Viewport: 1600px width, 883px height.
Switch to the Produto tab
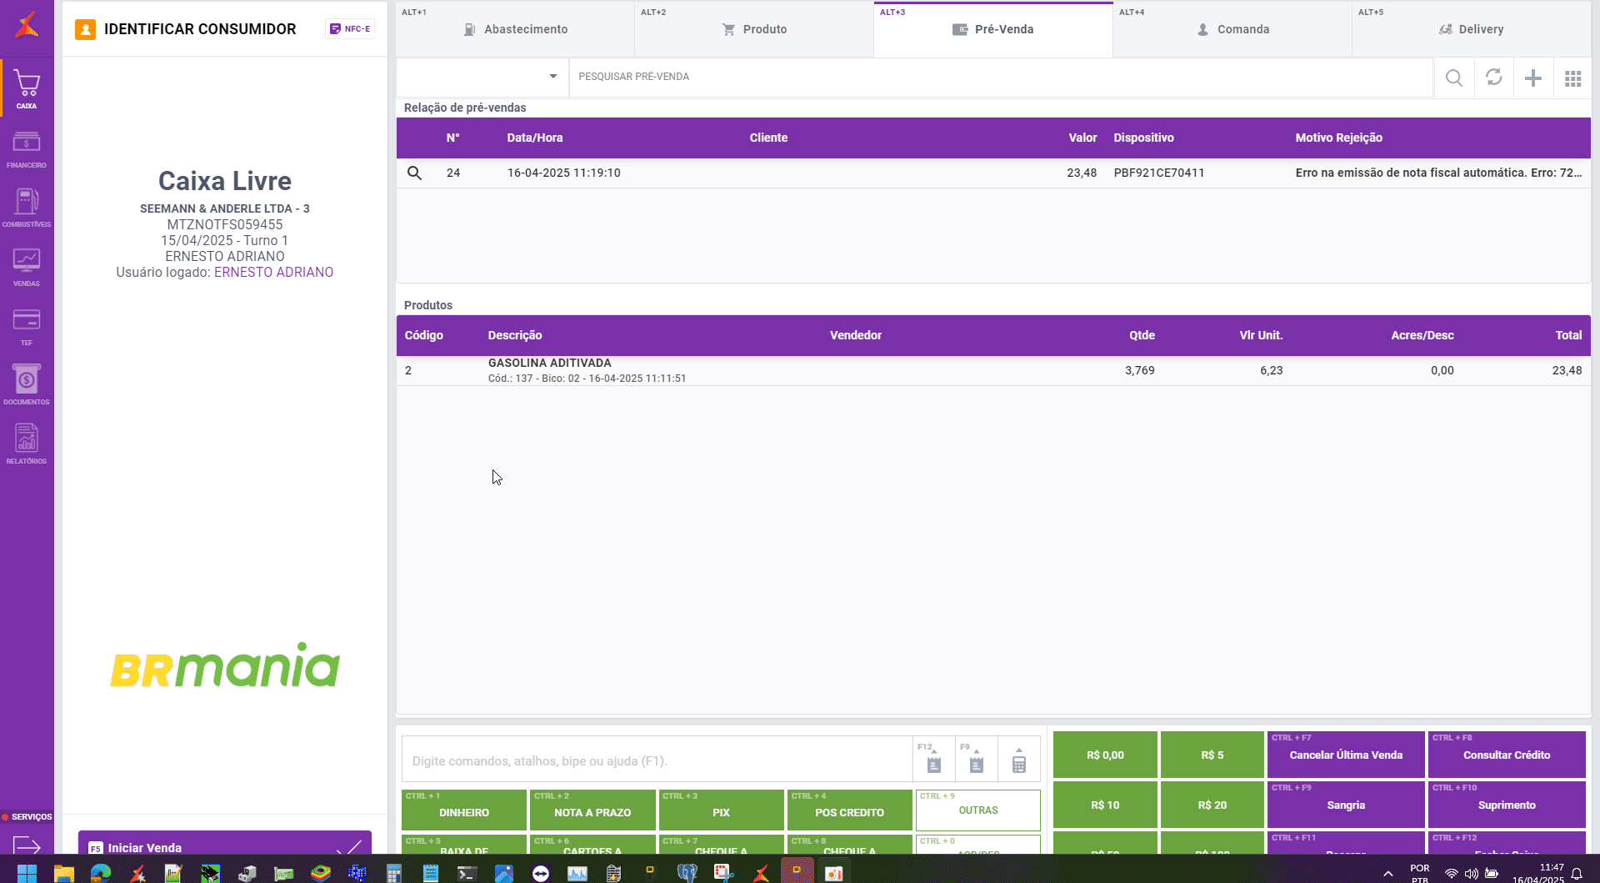click(754, 29)
